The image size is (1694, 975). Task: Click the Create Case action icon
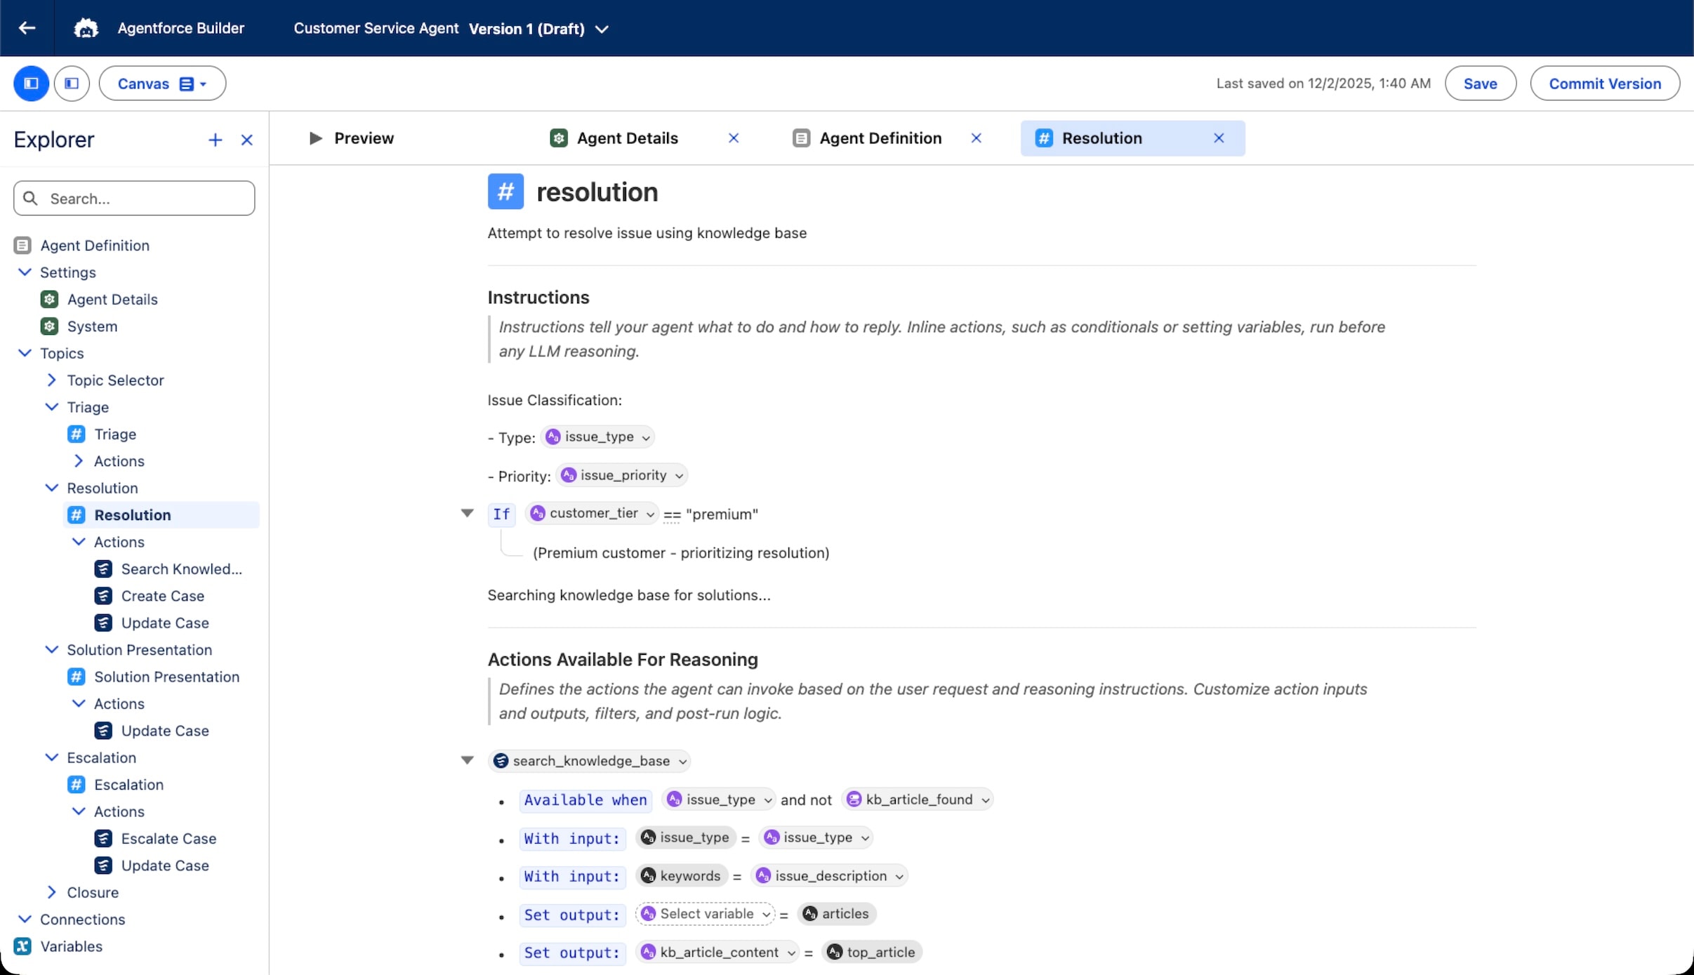click(x=103, y=595)
